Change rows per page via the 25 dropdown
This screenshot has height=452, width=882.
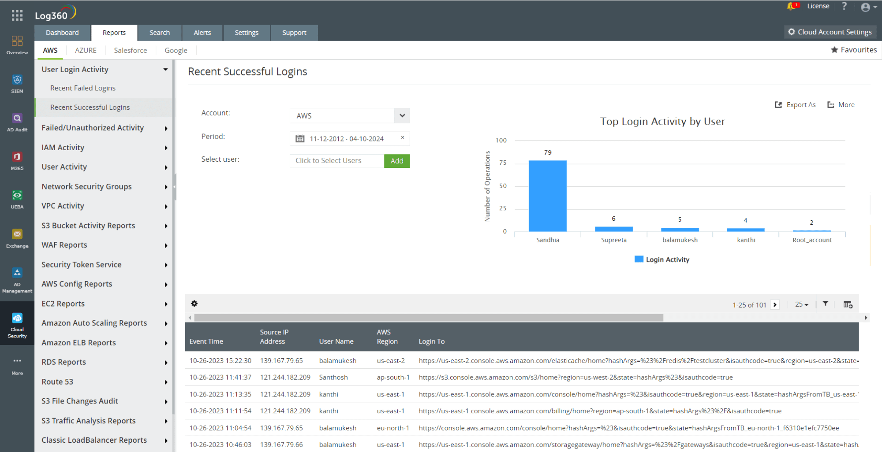click(801, 304)
